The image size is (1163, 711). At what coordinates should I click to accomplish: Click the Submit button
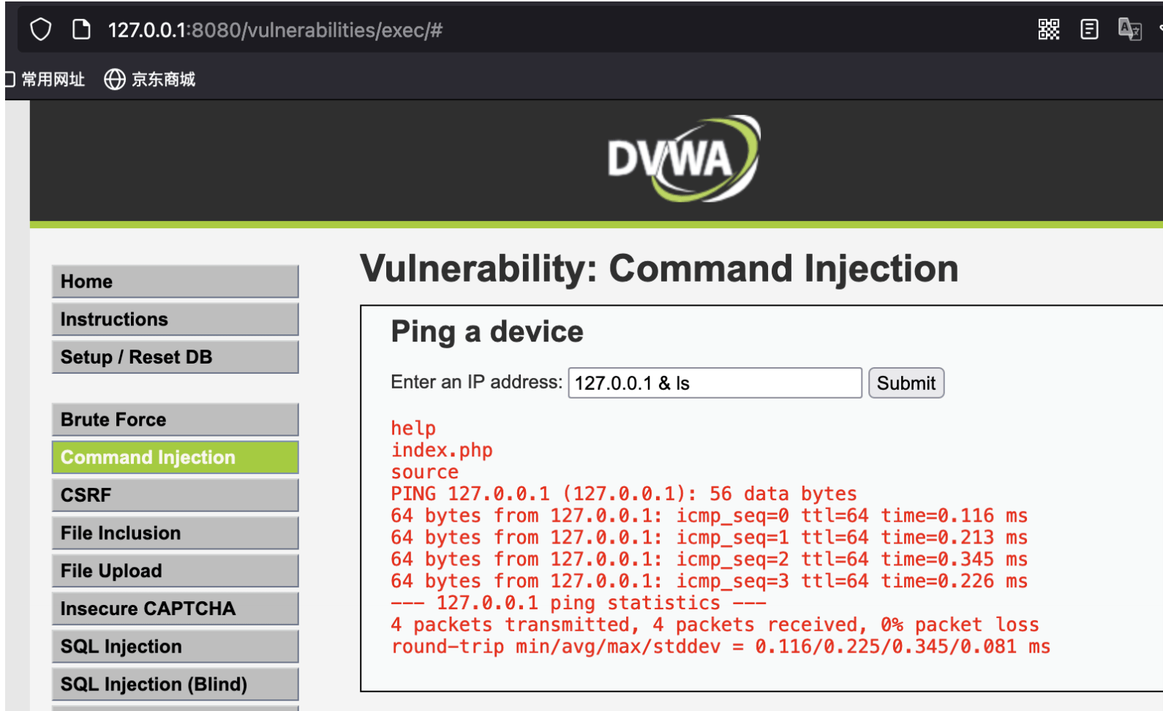(x=906, y=383)
